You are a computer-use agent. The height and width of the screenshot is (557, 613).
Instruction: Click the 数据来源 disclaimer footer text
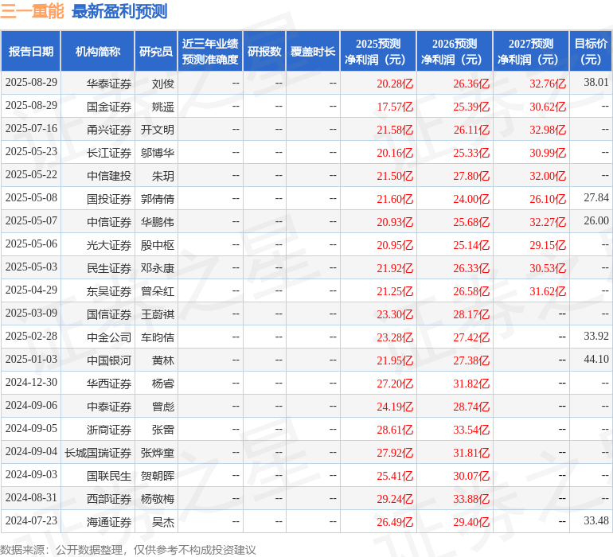click(128, 550)
